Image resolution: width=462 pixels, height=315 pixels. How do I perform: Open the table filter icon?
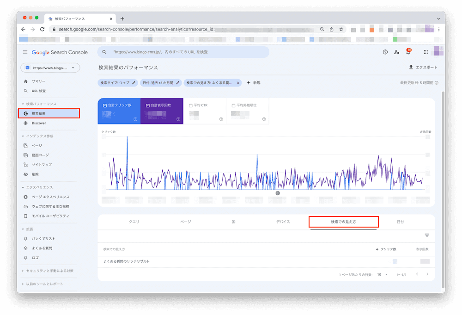click(427, 235)
